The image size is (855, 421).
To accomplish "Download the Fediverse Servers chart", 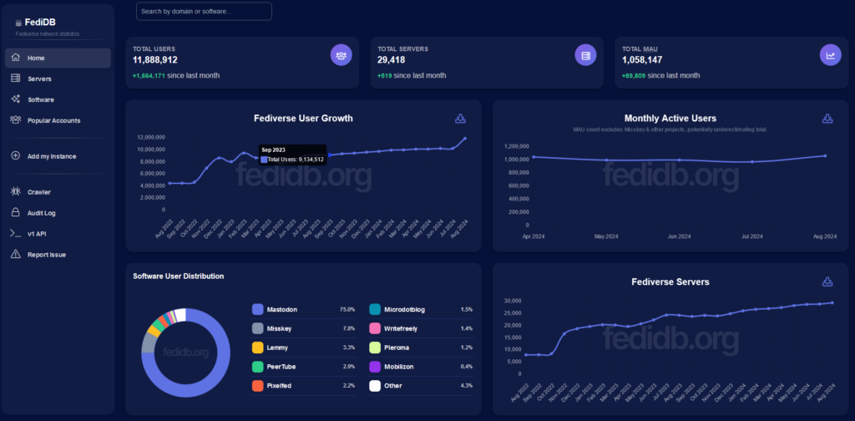I will (827, 282).
